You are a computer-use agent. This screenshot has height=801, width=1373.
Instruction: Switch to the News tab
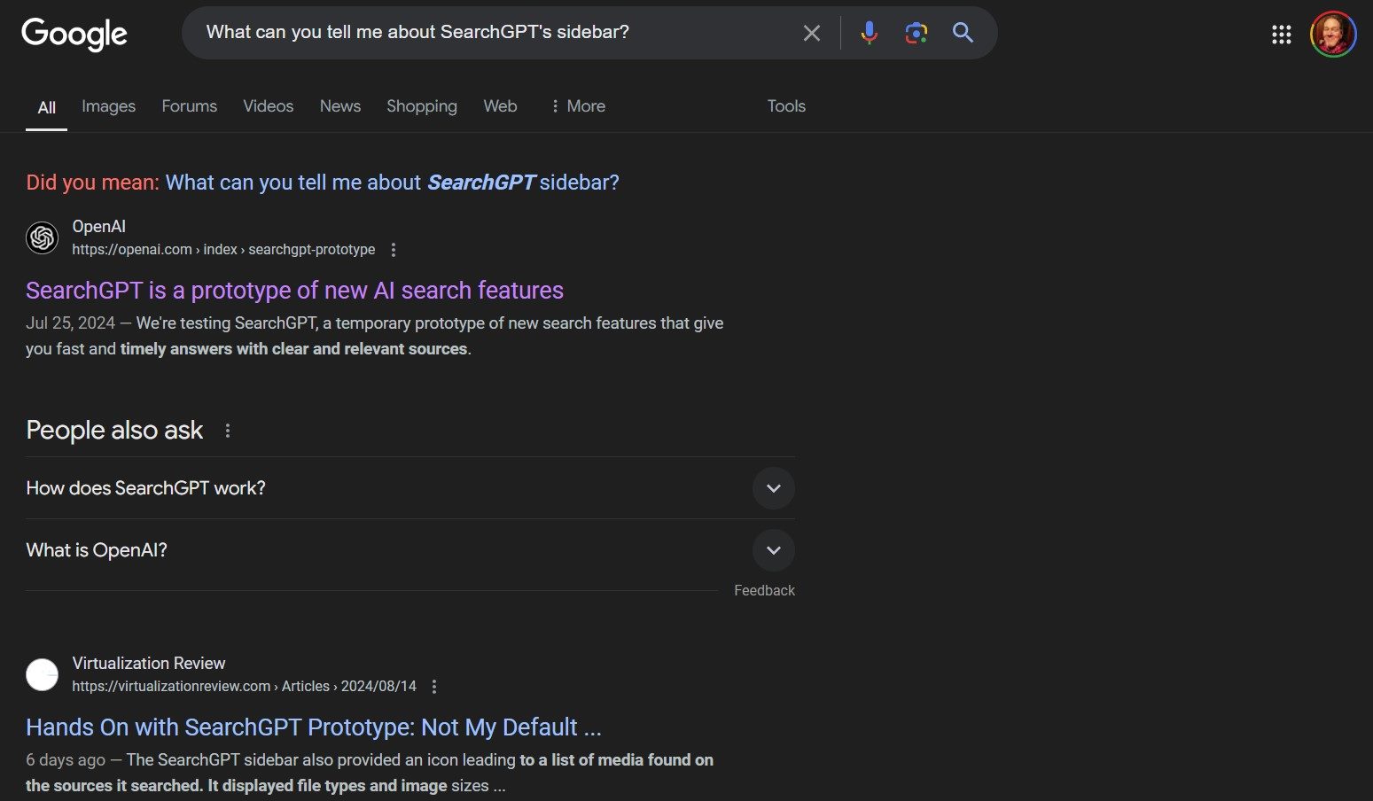[340, 106]
